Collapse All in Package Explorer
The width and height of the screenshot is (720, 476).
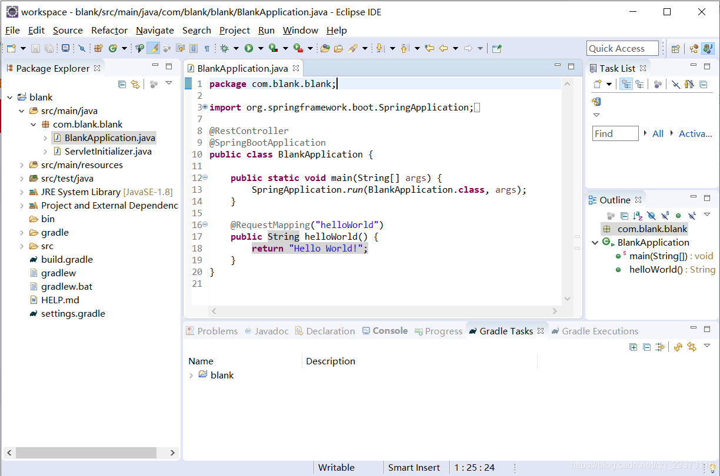tap(122, 84)
